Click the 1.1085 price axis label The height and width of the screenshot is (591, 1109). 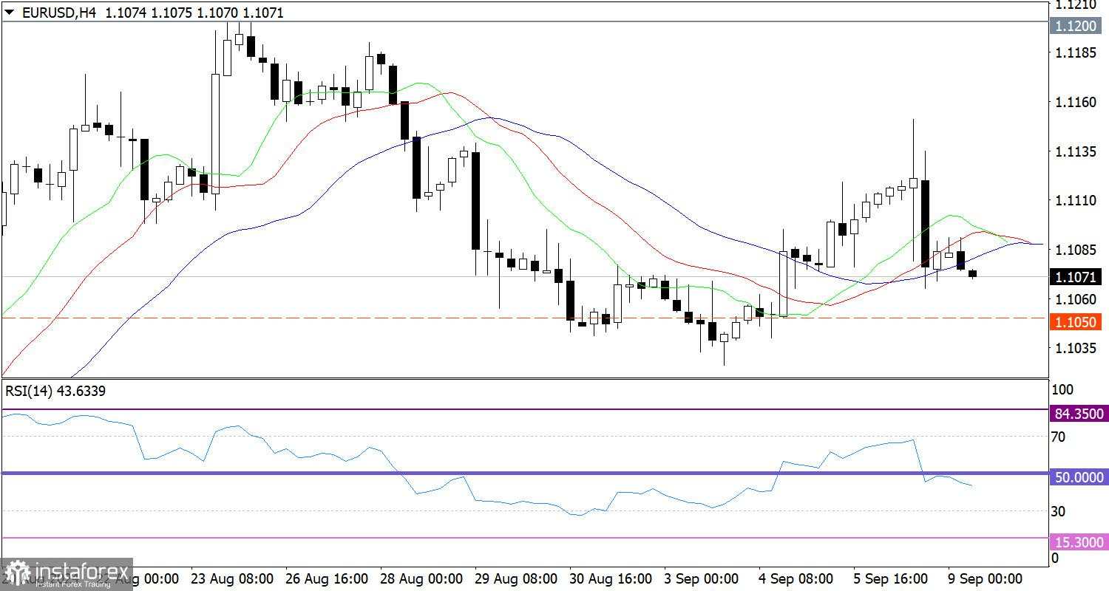(x=1076, y=250)
